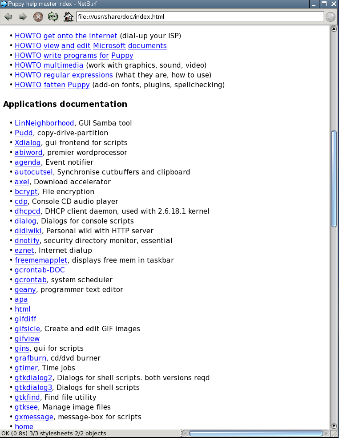The width and height of the screenshot is (339, 438).
Task: Go to the Home page icon
Action: [68, 17]
